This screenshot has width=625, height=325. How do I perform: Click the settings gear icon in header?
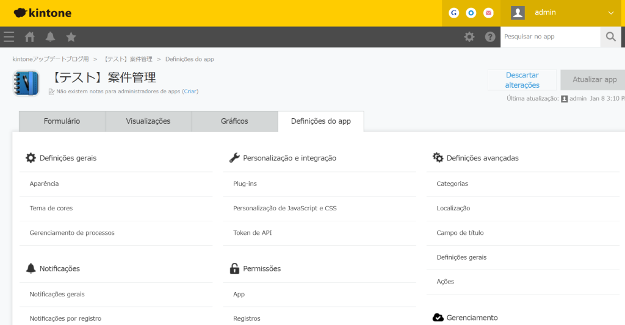[469, 37]
